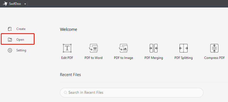Click the Welcome heading
This screenshot has width=228, height=102.
[69, 29]
